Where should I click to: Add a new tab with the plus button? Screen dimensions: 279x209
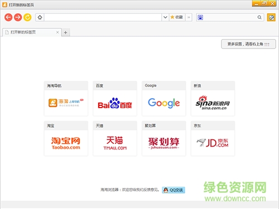coord(65,32)
